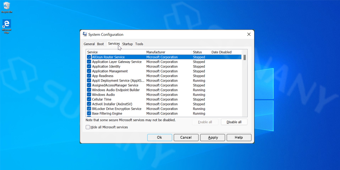Enable Hide all Microsoft services checkbox
The width and height of the screenshot is (340, 170).
click(88, 127)
